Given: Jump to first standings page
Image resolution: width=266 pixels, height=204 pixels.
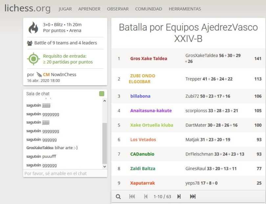Looking at the screenshot, I should pyautogui.click(x=132, y=196).
